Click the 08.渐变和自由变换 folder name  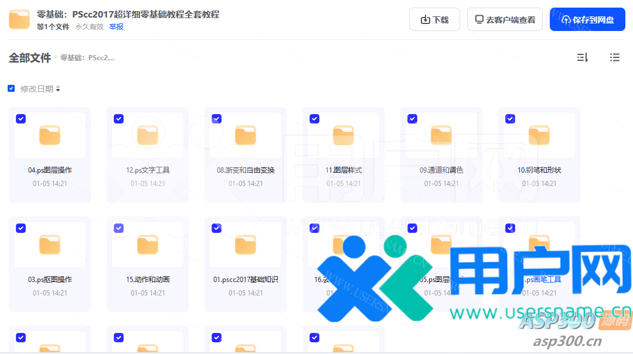pos(246,170)
